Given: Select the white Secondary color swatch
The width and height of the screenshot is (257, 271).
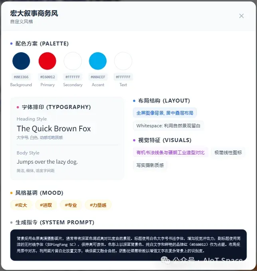Looking at the screenshot, I should point(73,61).
